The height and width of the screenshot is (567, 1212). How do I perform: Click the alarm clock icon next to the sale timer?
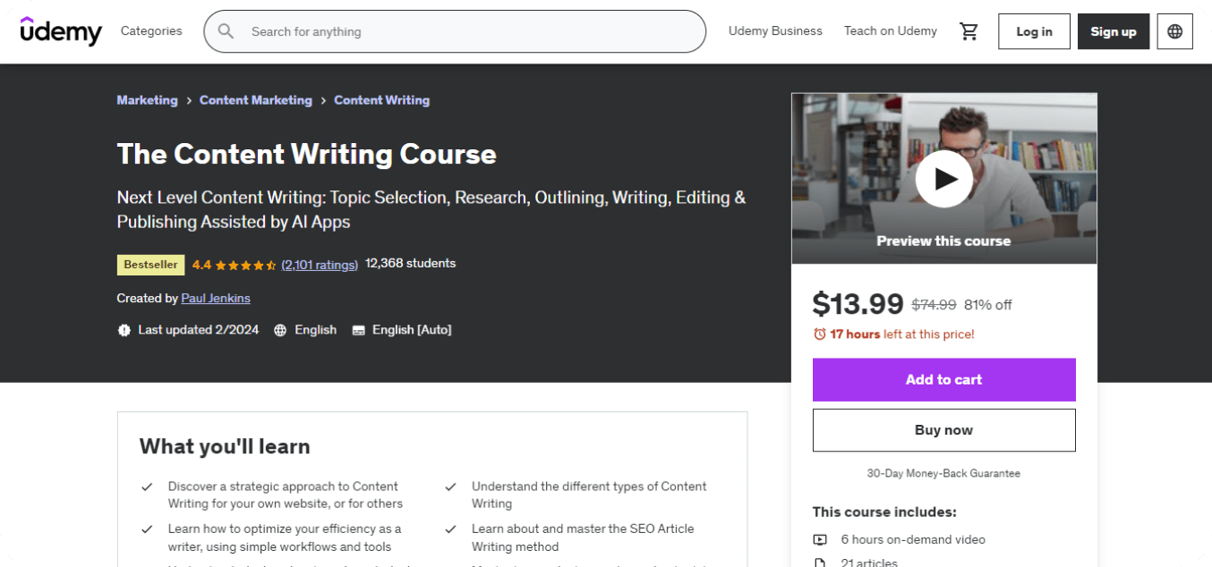[x=820, y=334]
